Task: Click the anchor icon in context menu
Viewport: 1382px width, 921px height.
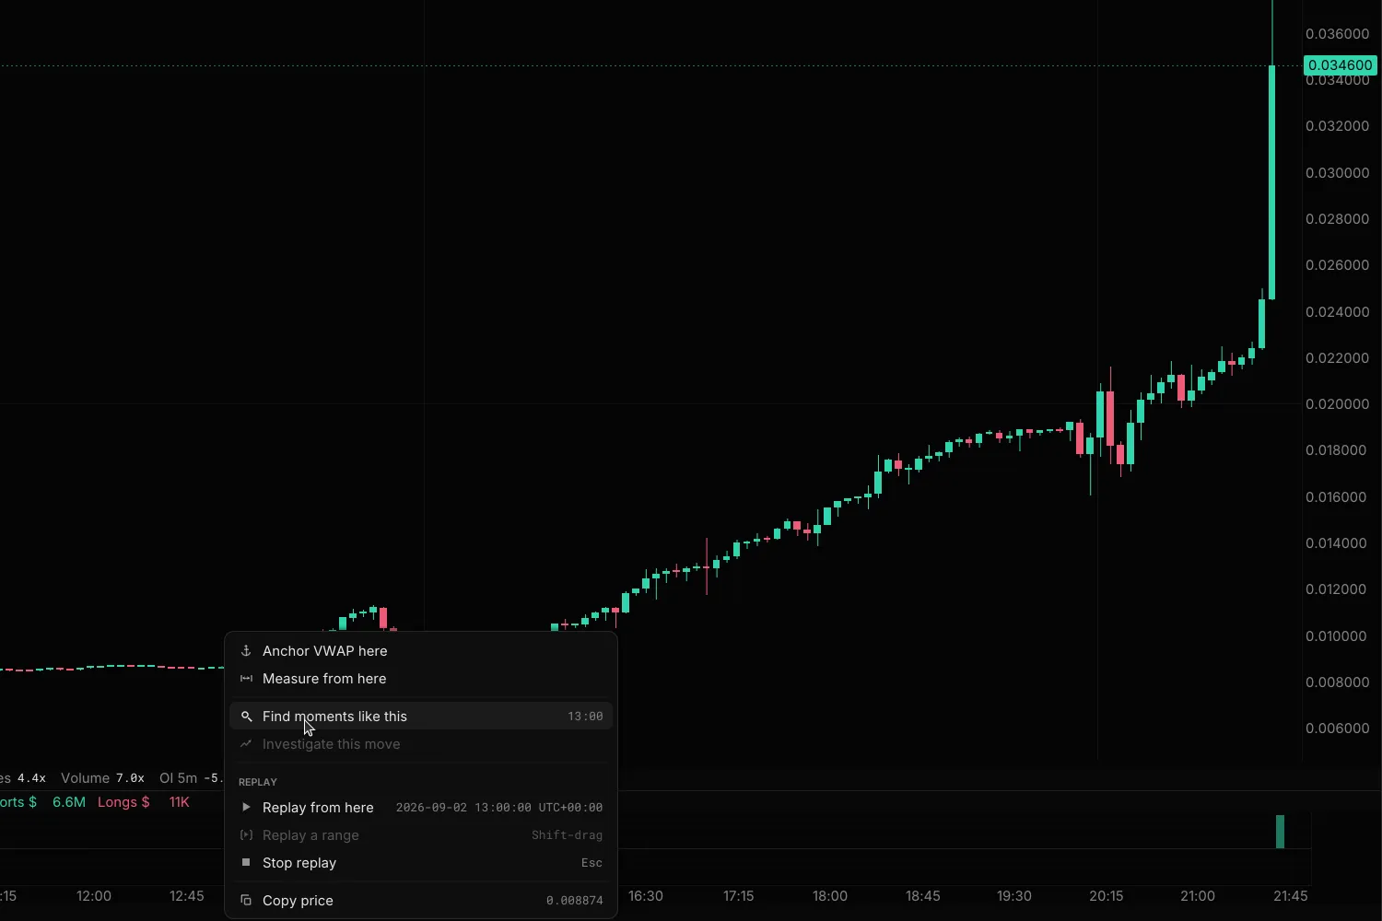Action: click(246, 651)
